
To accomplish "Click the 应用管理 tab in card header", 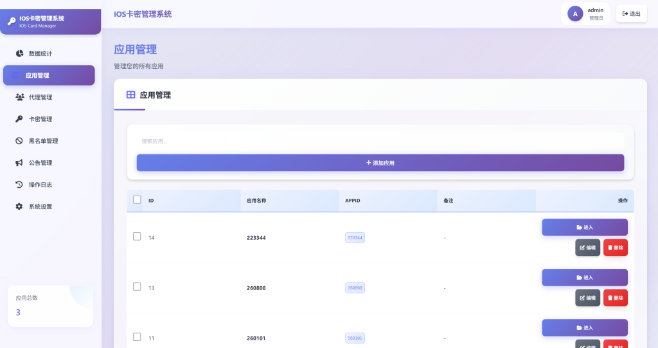I will tap(148, 95).
